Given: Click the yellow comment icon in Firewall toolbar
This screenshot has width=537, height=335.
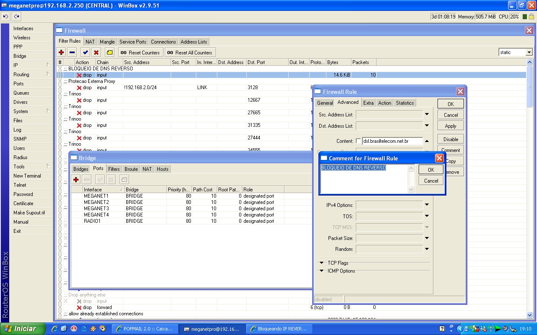Looking at the screenshot, I should pyautogui.click(x=109, y=52).
